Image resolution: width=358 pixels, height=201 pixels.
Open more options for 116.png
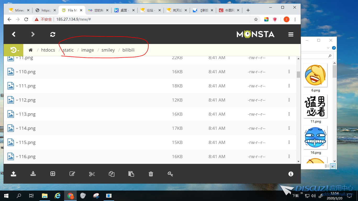pos(289,156)
